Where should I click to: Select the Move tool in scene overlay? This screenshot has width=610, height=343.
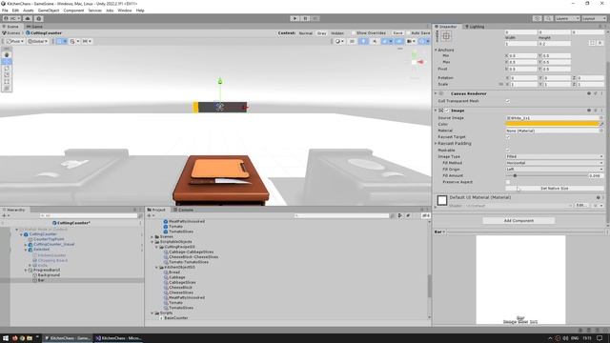coord(7,61)
